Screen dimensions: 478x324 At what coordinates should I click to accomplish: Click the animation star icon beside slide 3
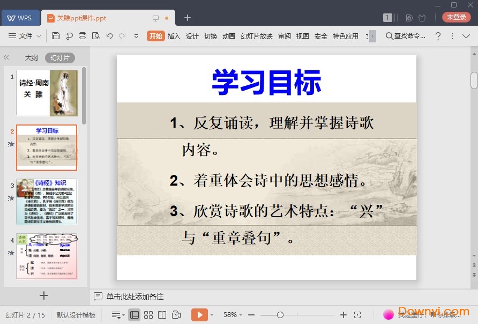11,198
